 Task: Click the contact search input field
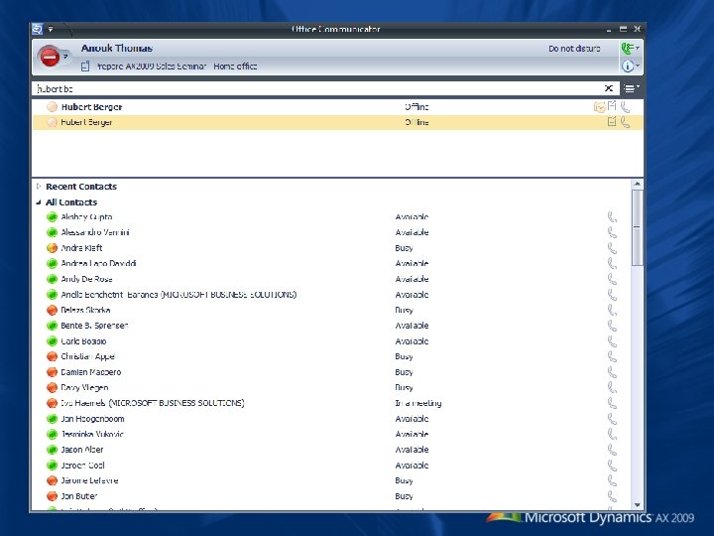pyautogui.click(x=318, y=88)
